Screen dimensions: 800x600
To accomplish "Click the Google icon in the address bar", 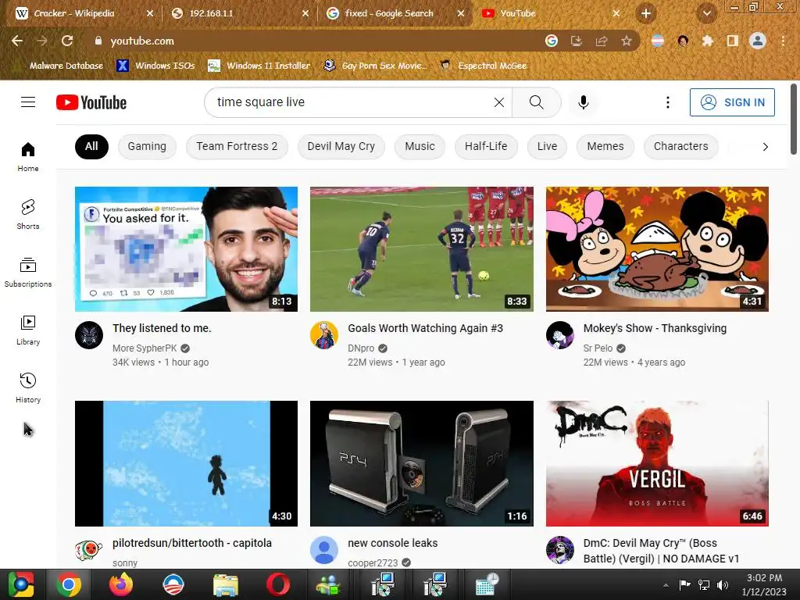I will [551, 41].
